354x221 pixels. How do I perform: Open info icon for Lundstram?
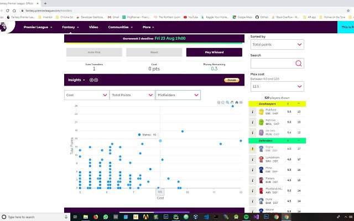tap(252, 159)
